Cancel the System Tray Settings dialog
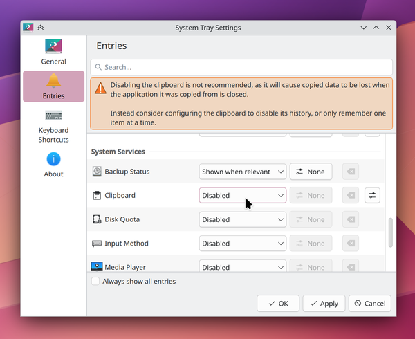Screen dimensions: 415x339 [x=369, y=303]
